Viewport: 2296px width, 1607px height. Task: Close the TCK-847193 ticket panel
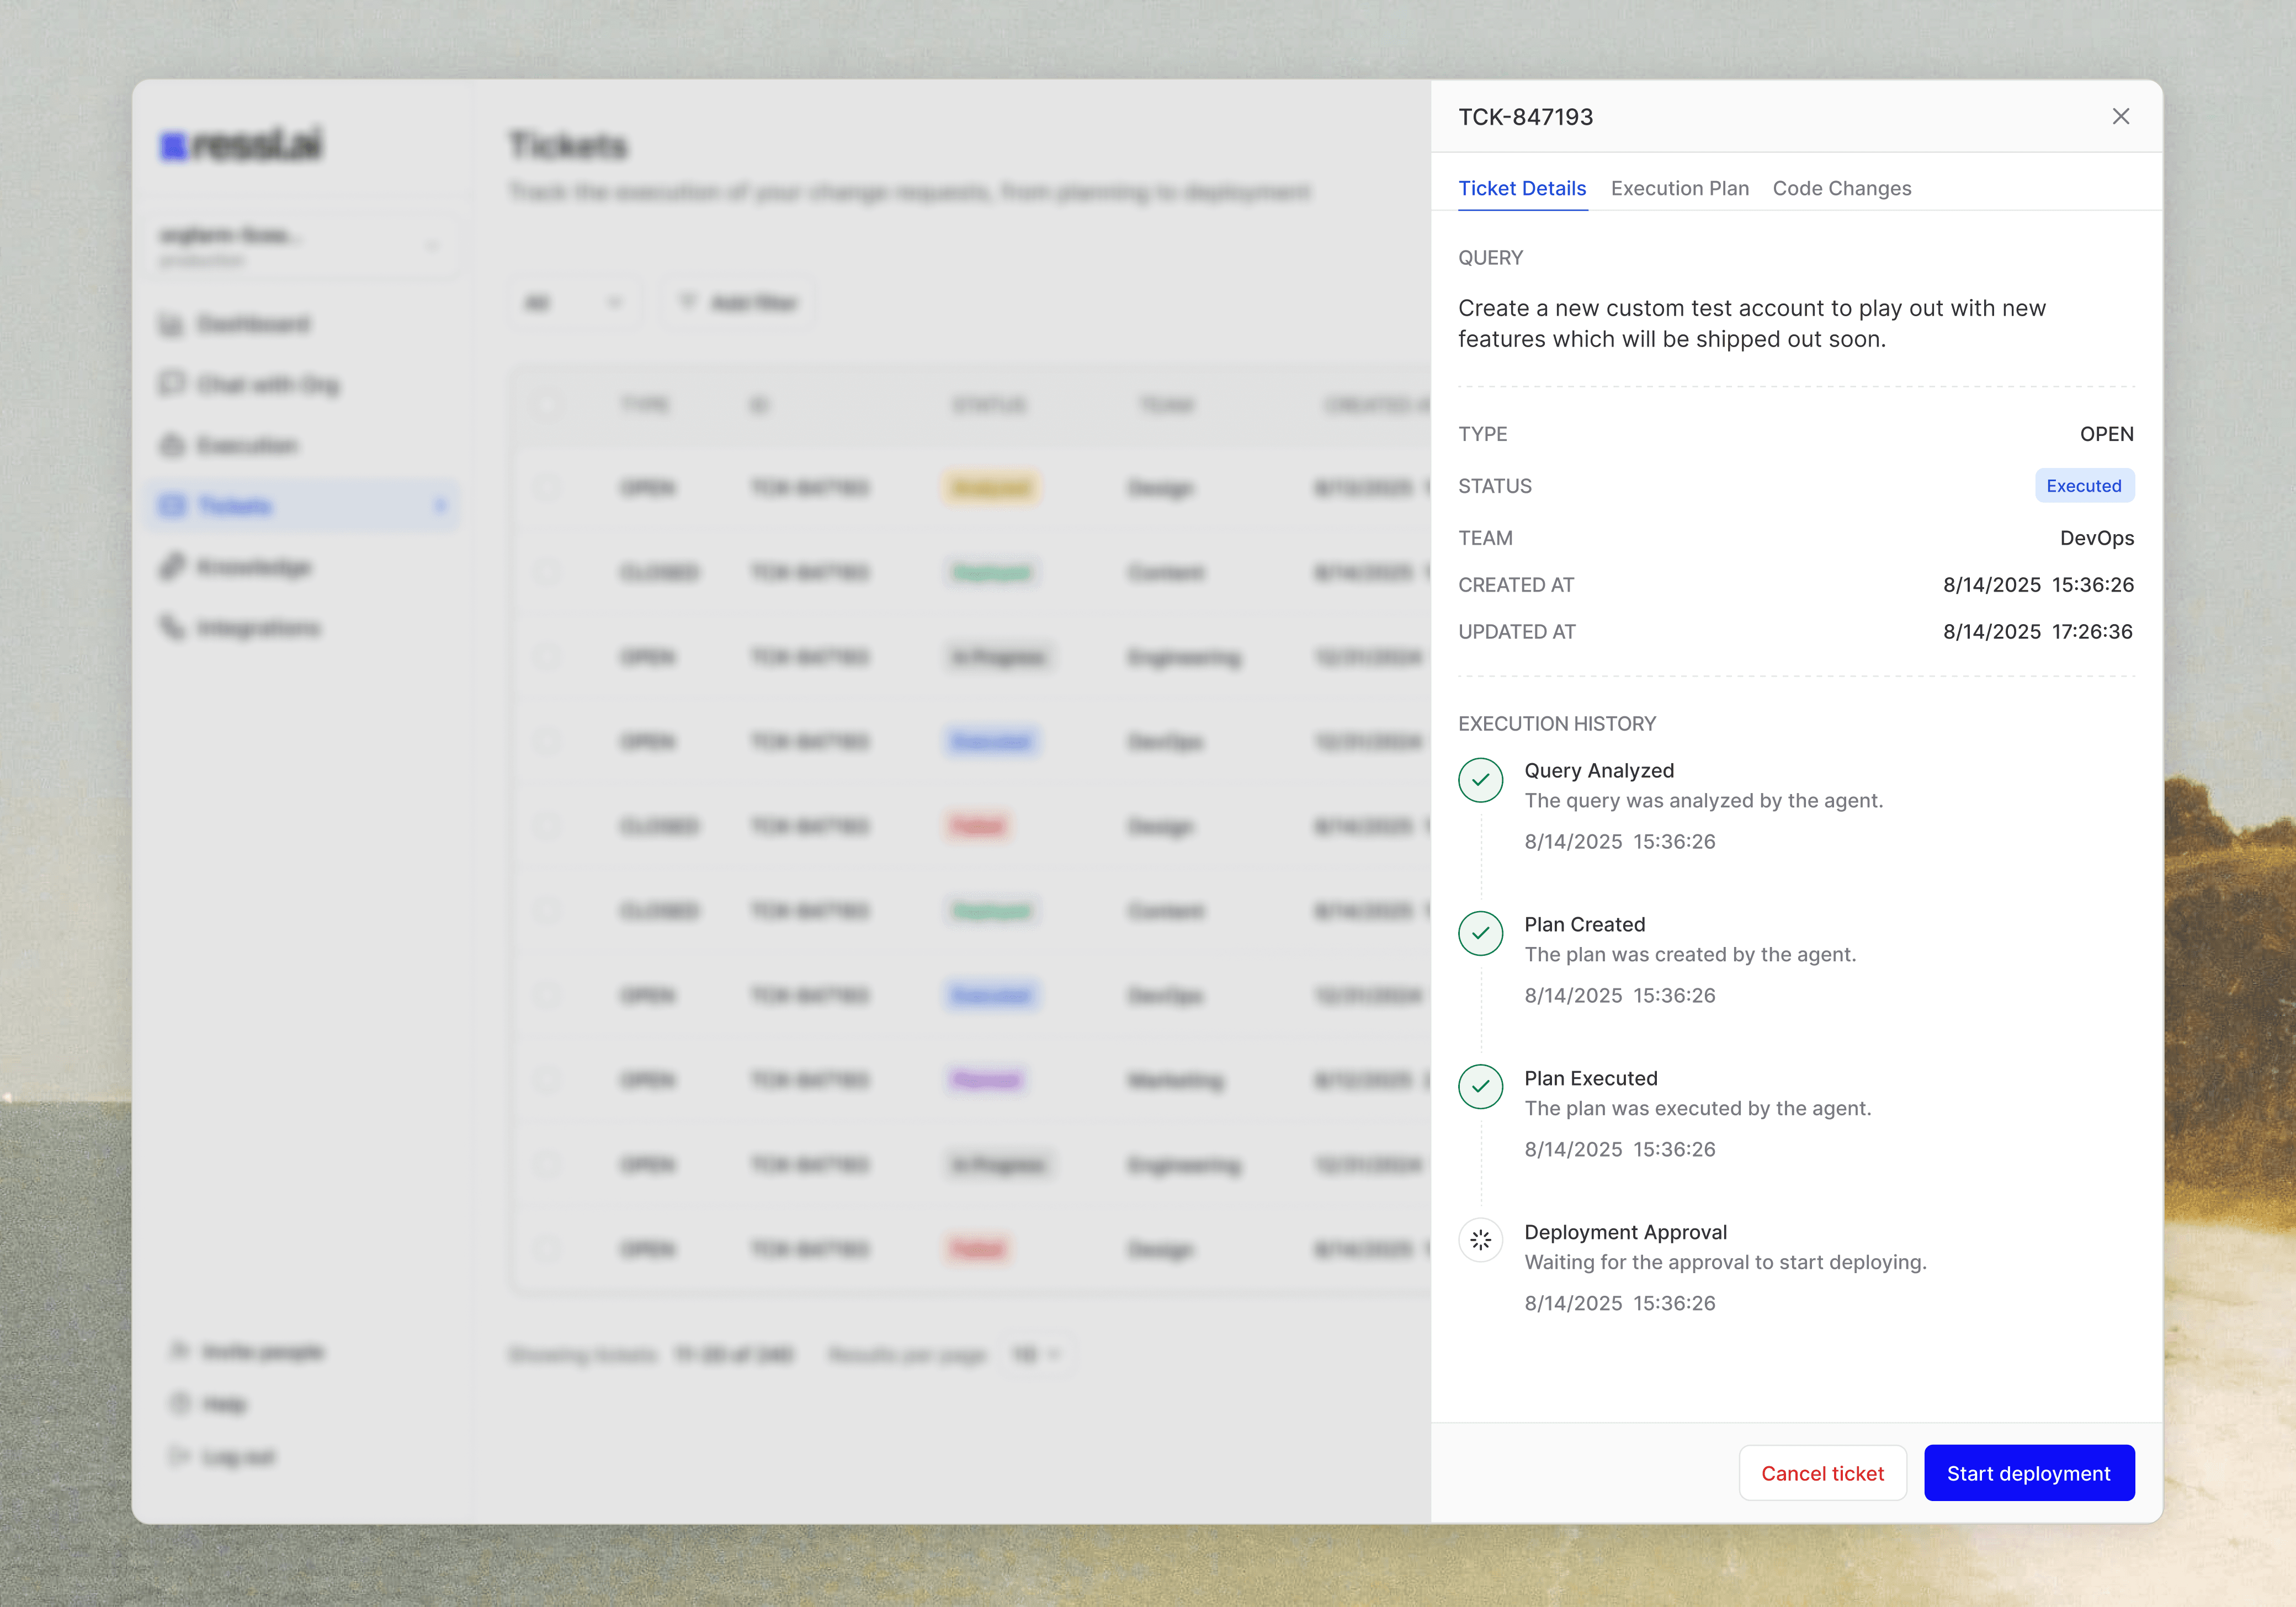point(2120,116)
